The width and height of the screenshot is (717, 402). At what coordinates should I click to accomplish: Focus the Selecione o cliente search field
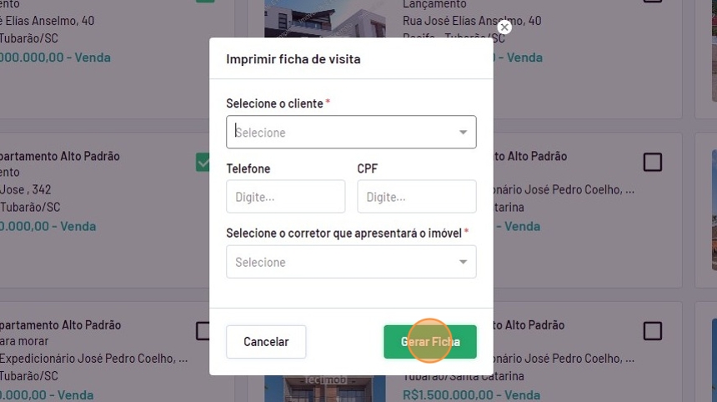click(x=342, y=133)
